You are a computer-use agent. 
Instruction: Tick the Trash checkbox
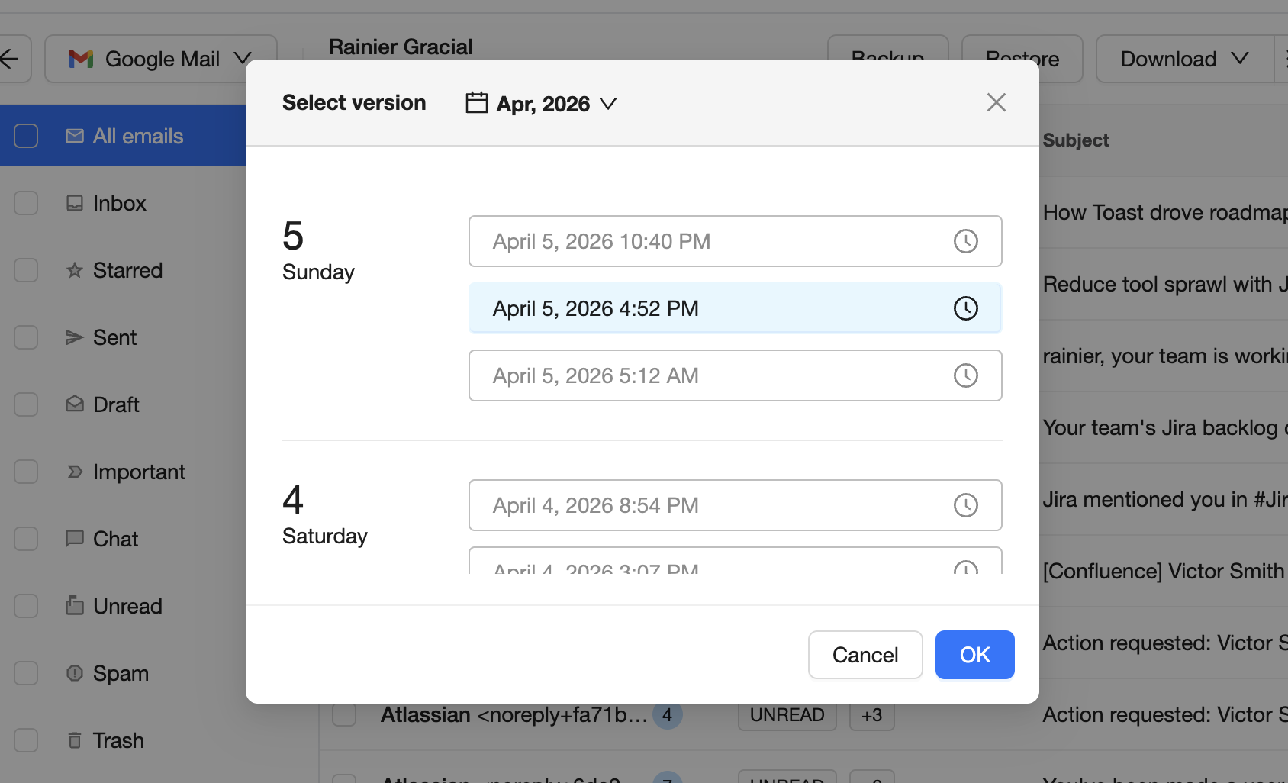[x=26, y=740]
